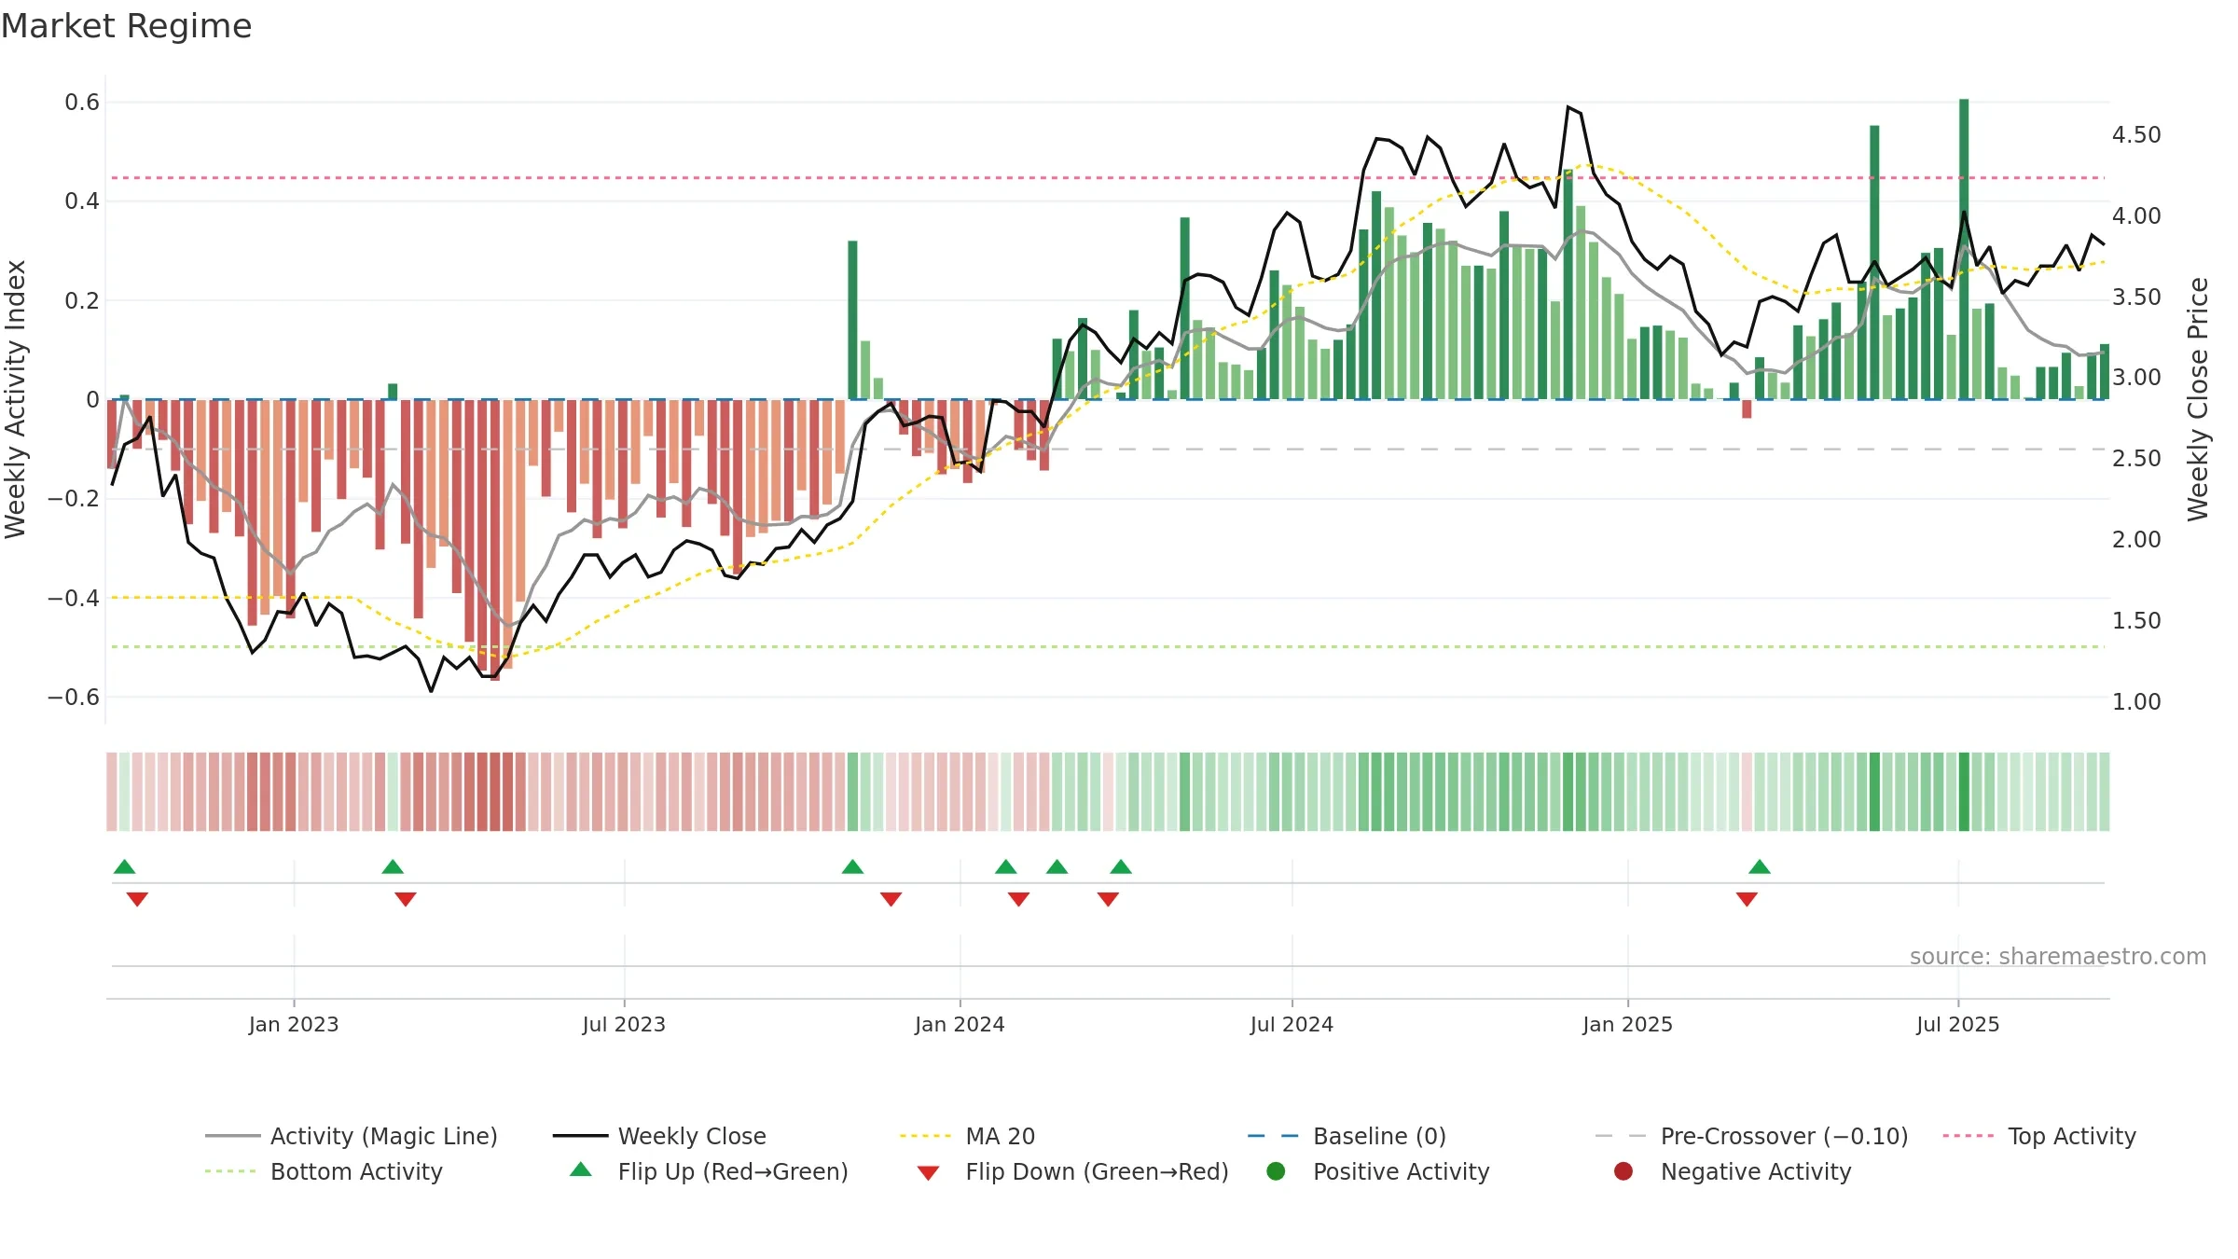Click the Jan 2023 axis label
The height and width of the screenshot is (1259, 2238).
(294, 1024)
